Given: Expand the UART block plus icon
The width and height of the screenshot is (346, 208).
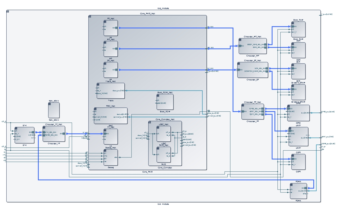Looking at the screenshot, I should (291, 129).
